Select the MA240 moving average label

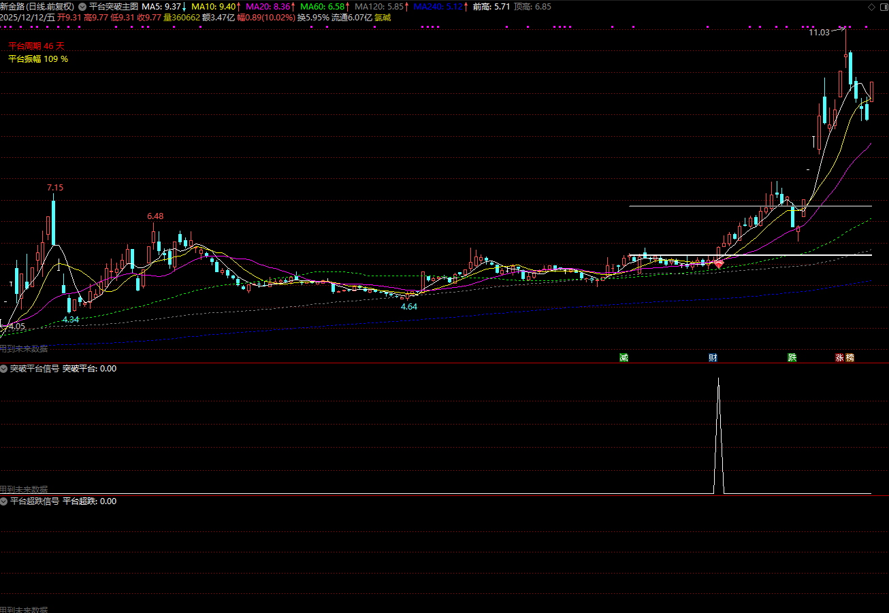click(437, 7)
